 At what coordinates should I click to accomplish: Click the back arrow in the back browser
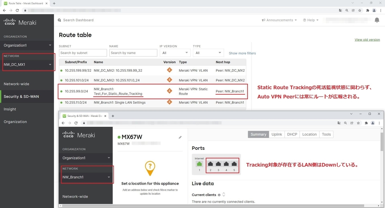pyautogui.click(x=5, y=10)
